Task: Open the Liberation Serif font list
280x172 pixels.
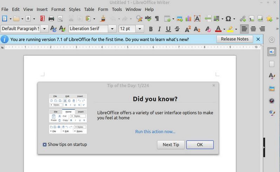Action: point(112,29)
